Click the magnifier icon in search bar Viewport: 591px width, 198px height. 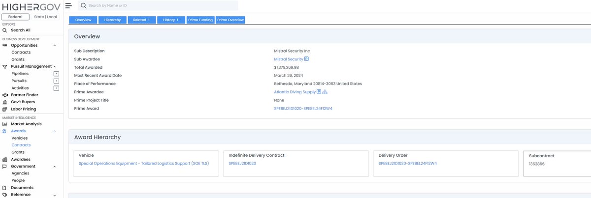click(x=84, y=5)
